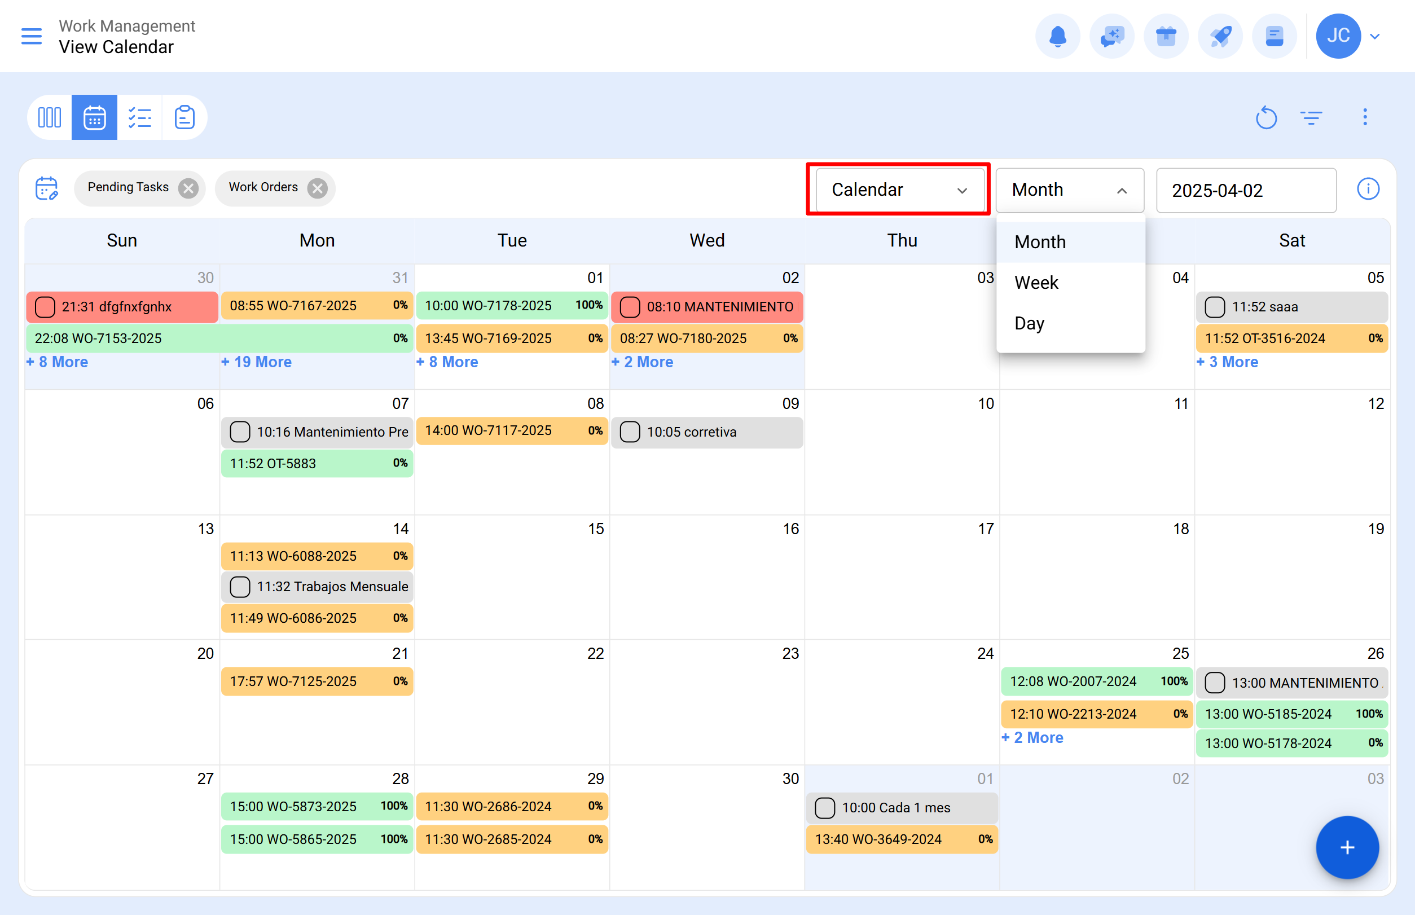Open work order WO-7153-2025
1415x915 pixels.
tap(219, 338)
